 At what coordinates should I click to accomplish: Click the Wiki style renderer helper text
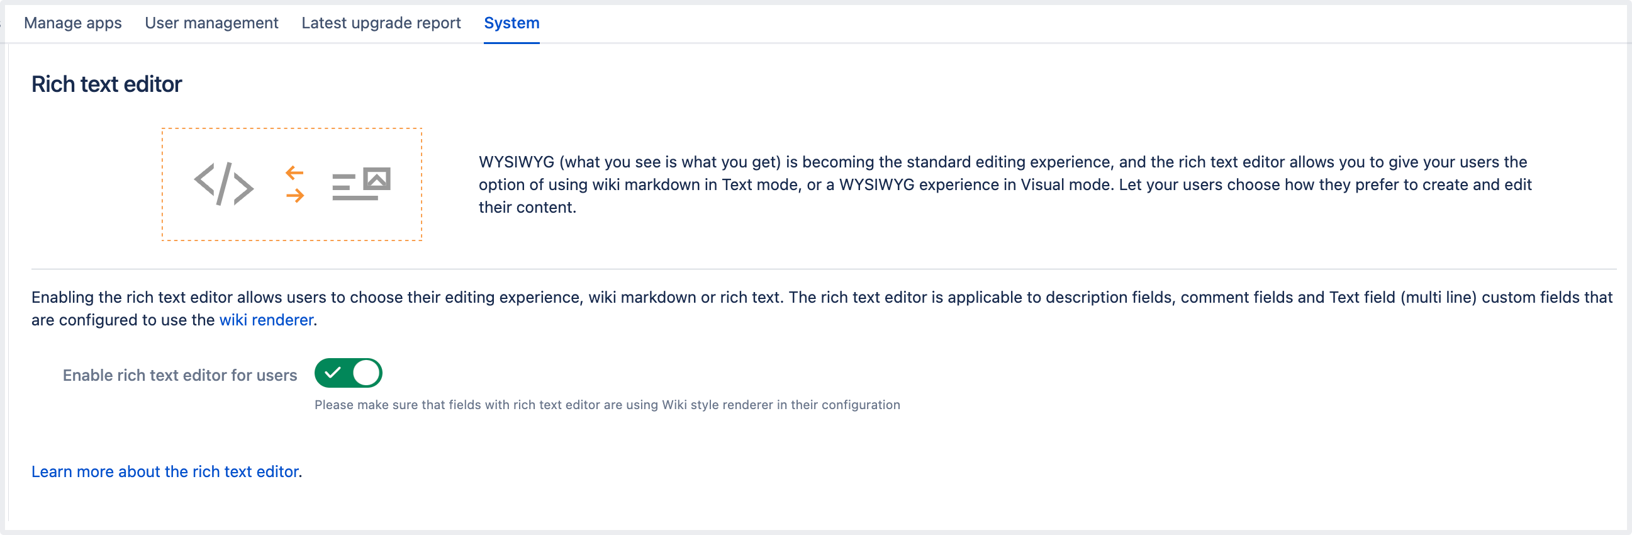(x=606, y=405)
